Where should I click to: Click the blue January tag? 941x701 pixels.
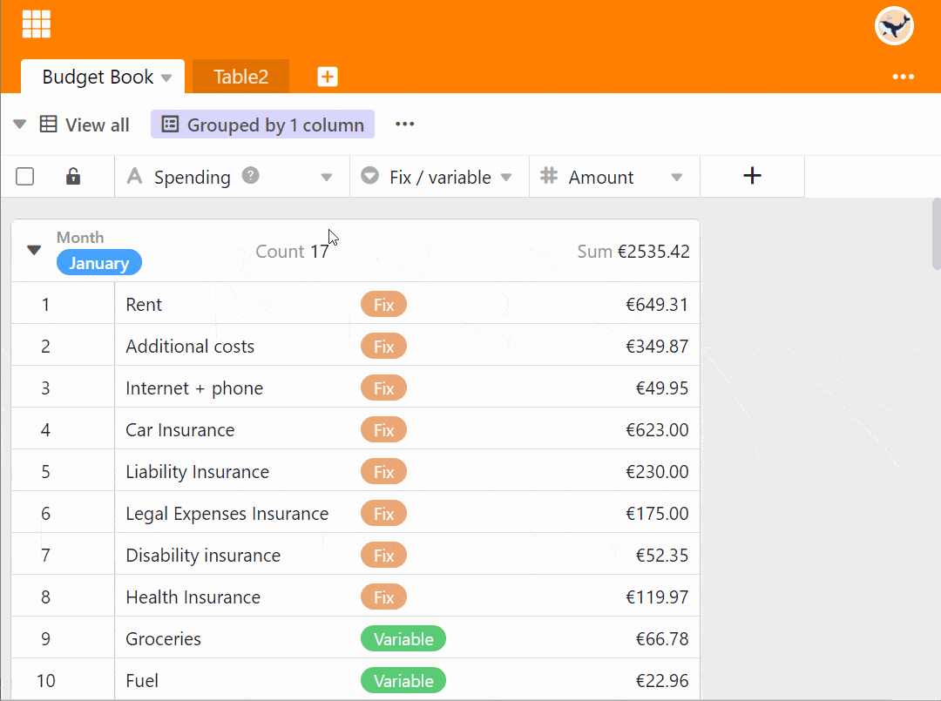[x=98, y=263]
